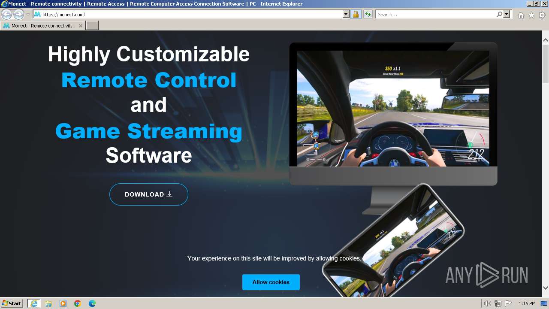Open Windows Media Player taskbar icon
This screenshot has height=309, width=549.
(x=63, y=303)
